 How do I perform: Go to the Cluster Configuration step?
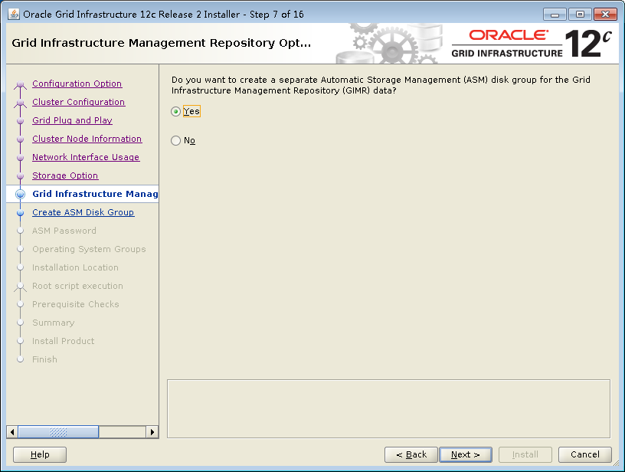(x=79, y=102)
